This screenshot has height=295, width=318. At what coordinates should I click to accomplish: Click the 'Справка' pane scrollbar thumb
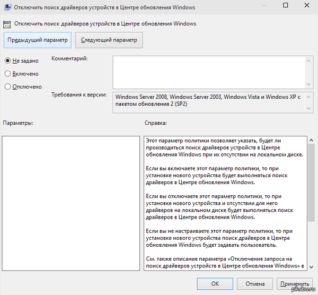[311, 183]
